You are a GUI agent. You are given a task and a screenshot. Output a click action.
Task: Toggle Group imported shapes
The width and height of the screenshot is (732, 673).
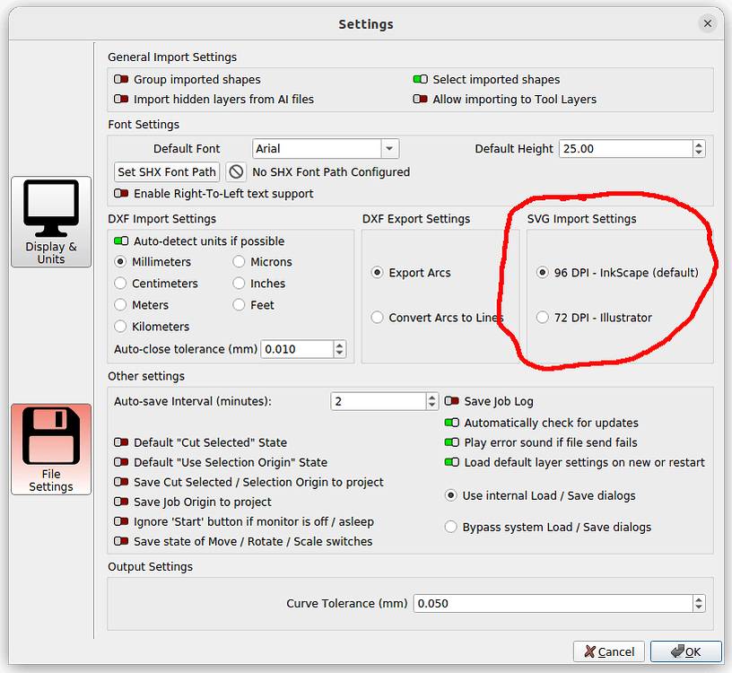pos(120,79)
